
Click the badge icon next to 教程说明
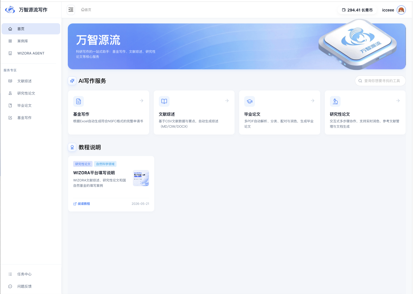pos(72,147)
